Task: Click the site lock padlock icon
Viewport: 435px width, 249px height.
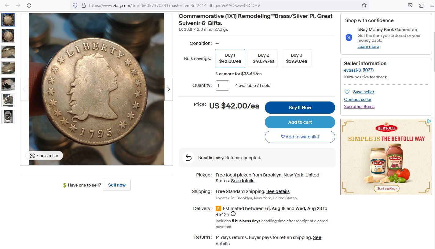Action: [x=83, y=5]
